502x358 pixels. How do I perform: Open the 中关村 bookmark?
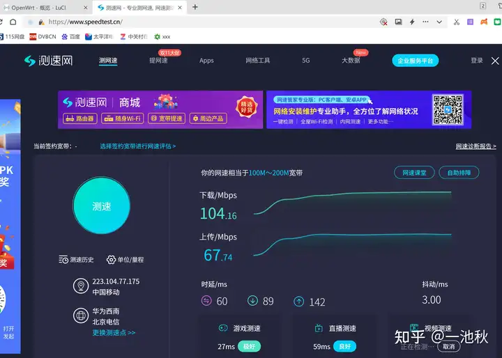point(134,37)
